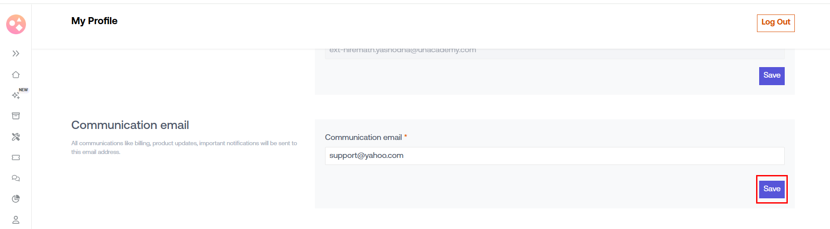The width and height of the screenshot is (830, 229).
Task: Save the Communication email section
Action: pyautogui.click(x=771, y=189)
